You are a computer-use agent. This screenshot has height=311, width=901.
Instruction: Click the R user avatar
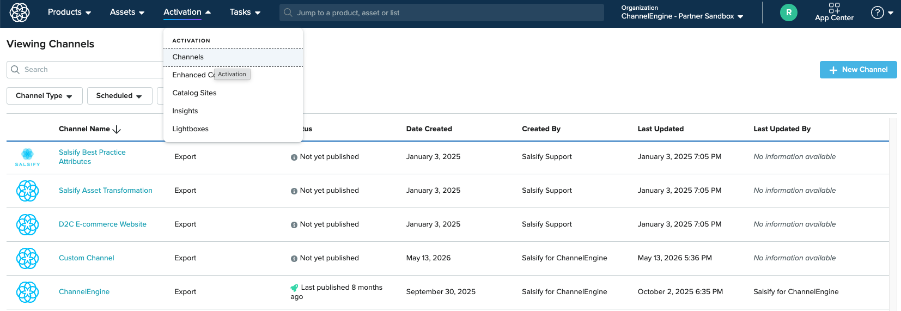[788, 13]
